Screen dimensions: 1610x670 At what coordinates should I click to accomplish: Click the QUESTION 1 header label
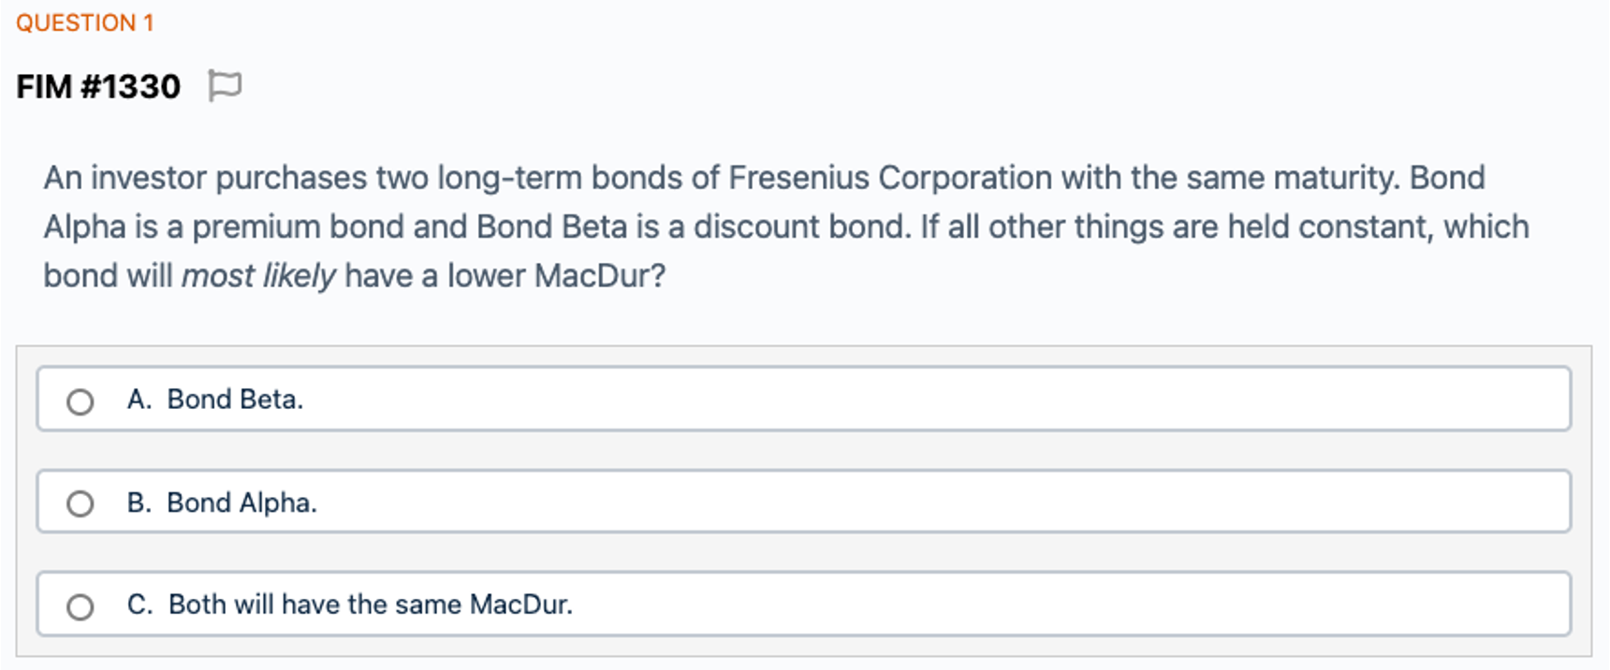[x=85, y=22]
